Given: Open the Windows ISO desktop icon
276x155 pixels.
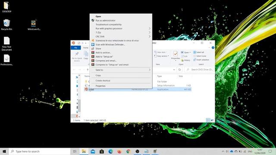Looking at the screenshot, I should (x=34, y=25).
